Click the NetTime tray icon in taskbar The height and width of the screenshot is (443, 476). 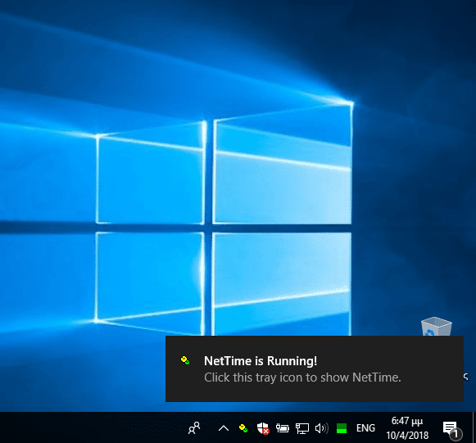[243, 428]
